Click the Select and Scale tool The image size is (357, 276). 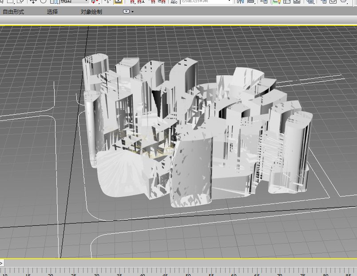[53, 1]
